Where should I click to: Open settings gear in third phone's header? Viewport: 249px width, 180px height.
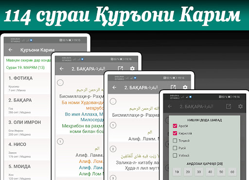point(185,87)
